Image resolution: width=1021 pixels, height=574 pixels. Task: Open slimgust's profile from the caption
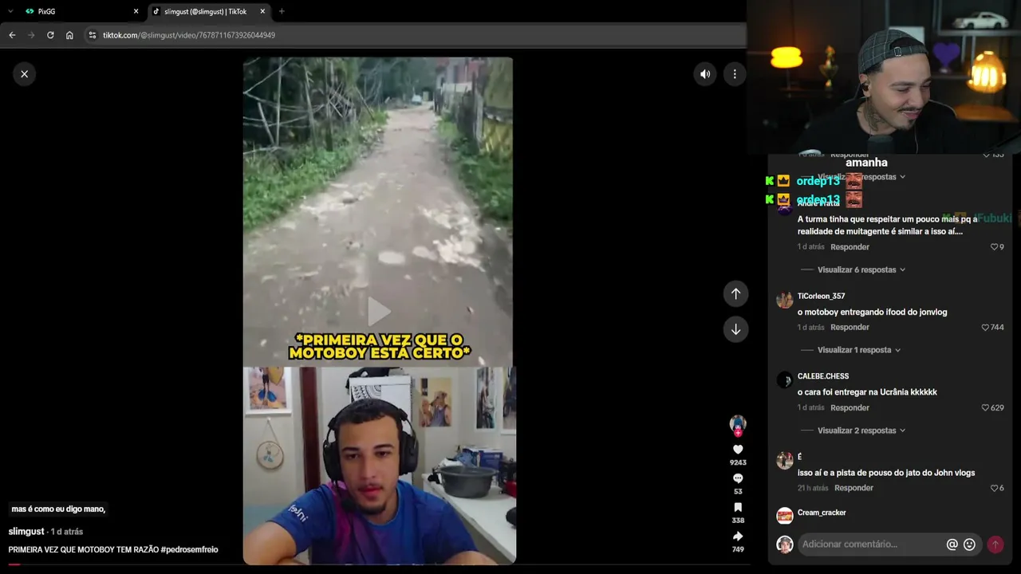26,532
